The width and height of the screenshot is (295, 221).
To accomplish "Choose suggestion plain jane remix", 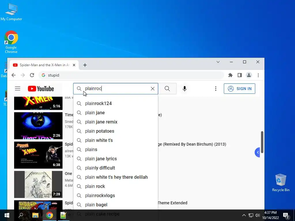I will (x=116, y=122).
